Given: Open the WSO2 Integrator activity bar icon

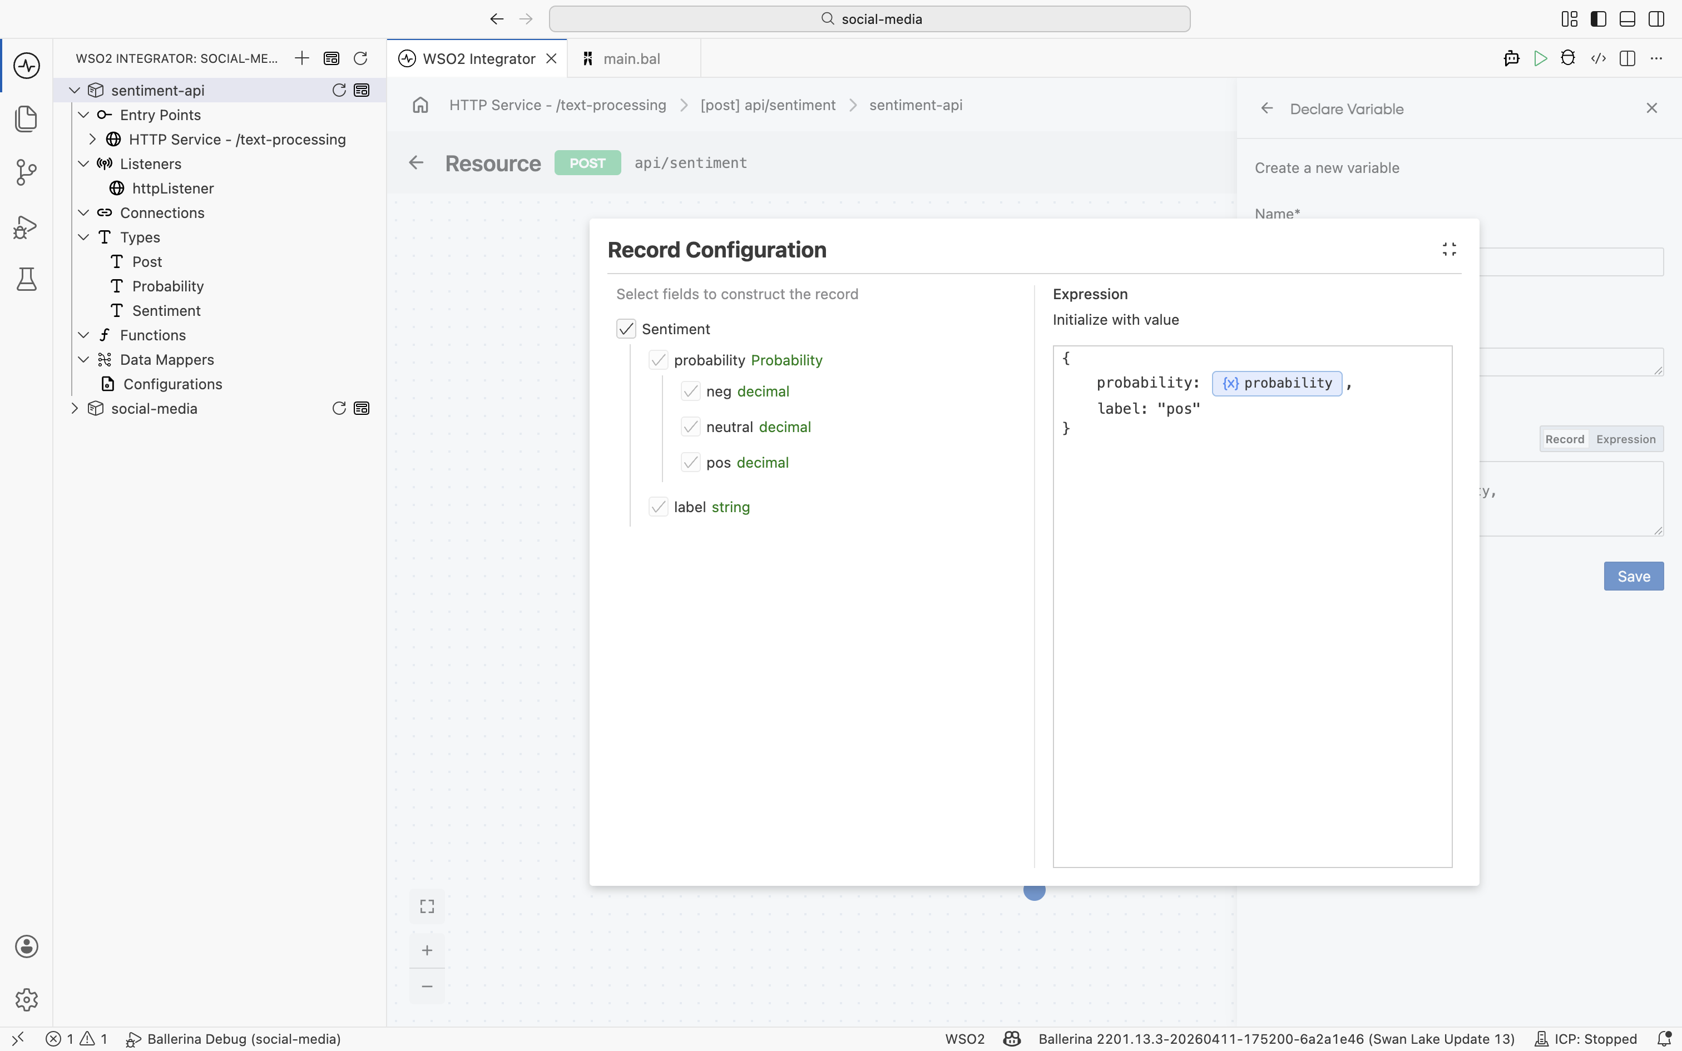Looking at the screenshot, I should point(26,66).
